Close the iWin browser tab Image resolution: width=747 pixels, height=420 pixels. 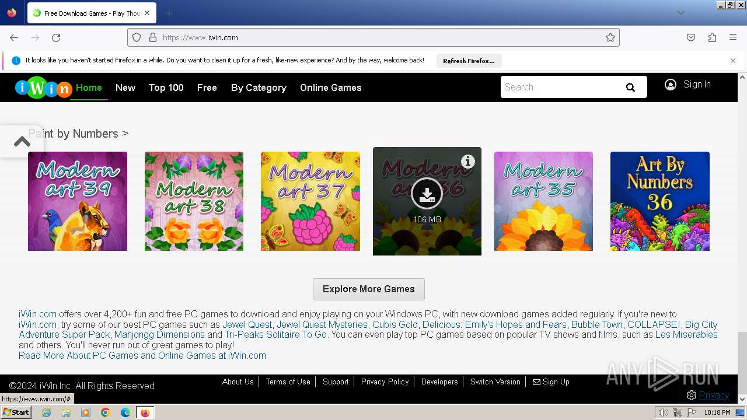[x=147, y=13]
